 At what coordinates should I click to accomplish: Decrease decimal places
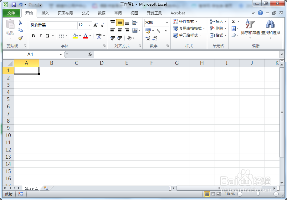(155, 38)
